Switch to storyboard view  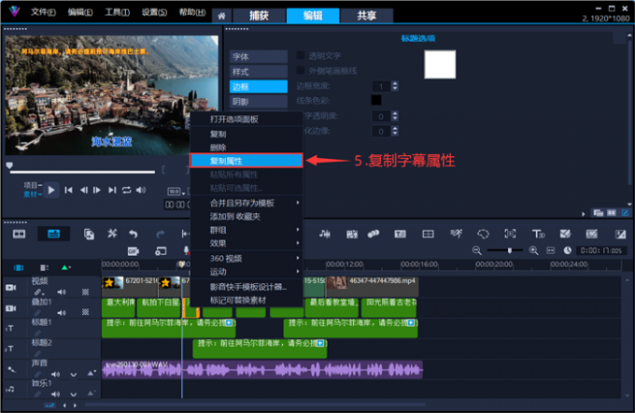tap(19, 234)
